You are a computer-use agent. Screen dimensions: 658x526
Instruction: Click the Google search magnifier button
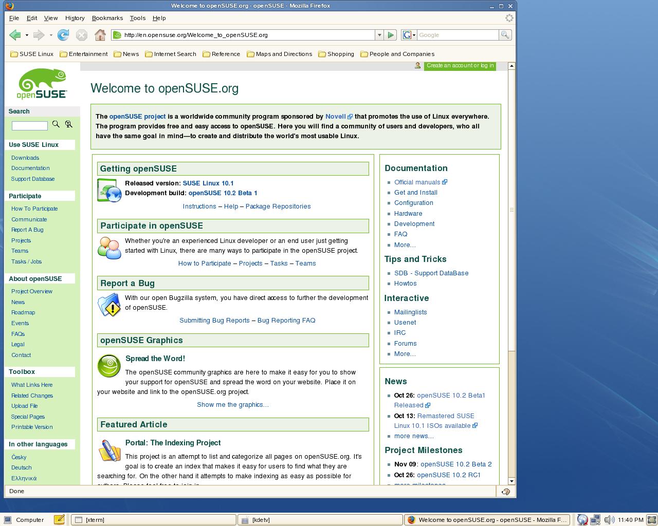tap(505, 35)
